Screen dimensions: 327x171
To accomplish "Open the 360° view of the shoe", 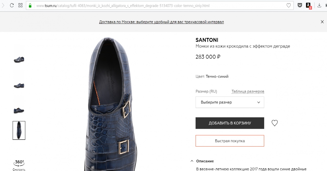I will 19,164.
